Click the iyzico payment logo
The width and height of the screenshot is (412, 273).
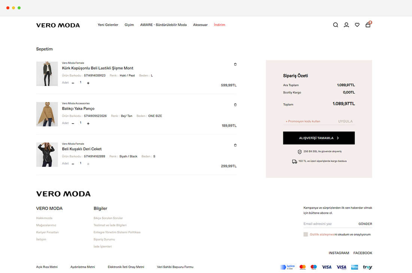(x=287, y=267)
